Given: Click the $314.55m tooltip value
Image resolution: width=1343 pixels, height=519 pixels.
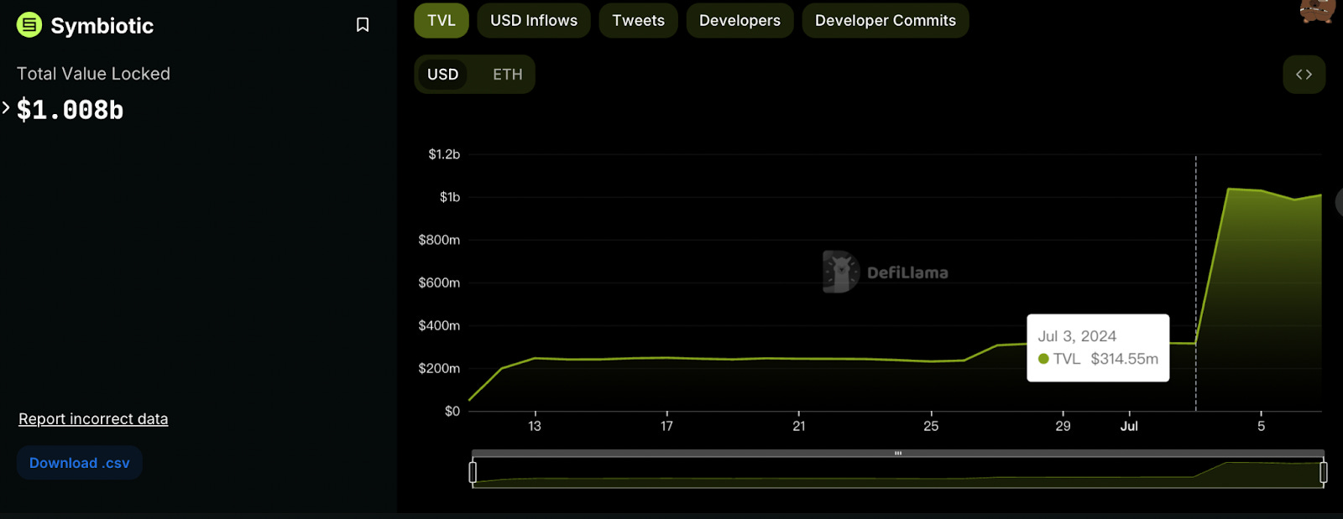Looking at the screenshot, I should pyautogui.click(x=1125, y=359).
